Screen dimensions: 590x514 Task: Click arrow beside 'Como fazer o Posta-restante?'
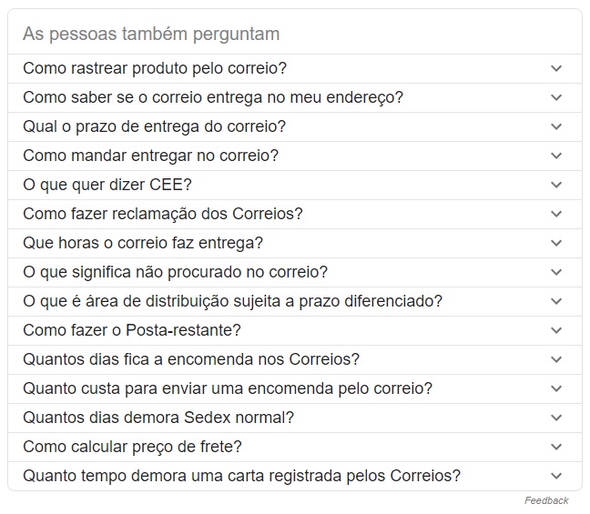(x=556, y=330)
